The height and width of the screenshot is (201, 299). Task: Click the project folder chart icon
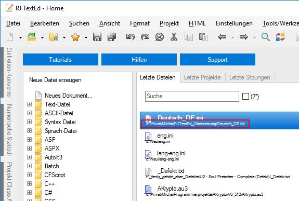54,37
